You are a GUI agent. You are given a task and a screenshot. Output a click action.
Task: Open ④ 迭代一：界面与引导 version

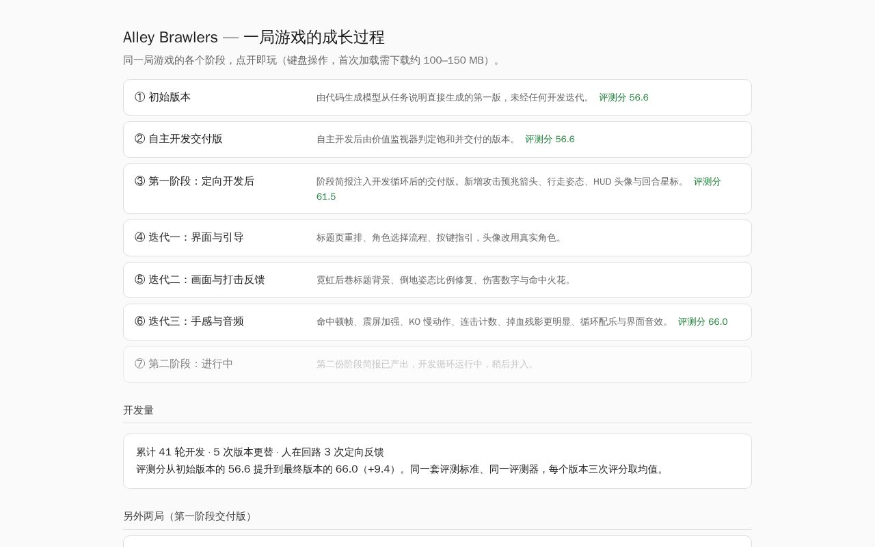click(x=437, y=238)
